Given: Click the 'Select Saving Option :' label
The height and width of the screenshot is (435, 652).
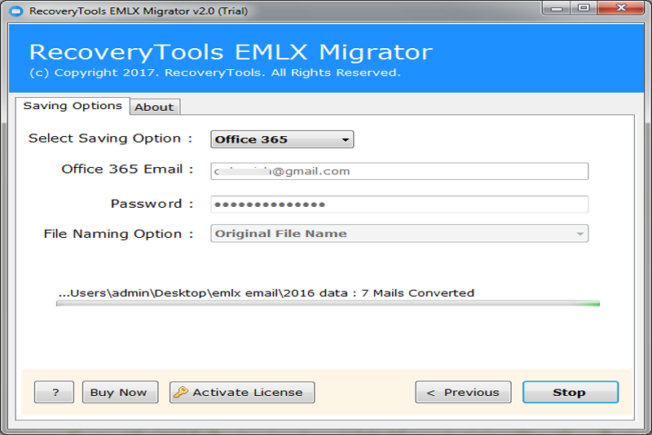Looking at the screenshot, I should [110, 138].
